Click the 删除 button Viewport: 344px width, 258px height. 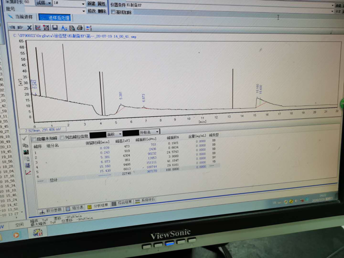click(102, 11)
